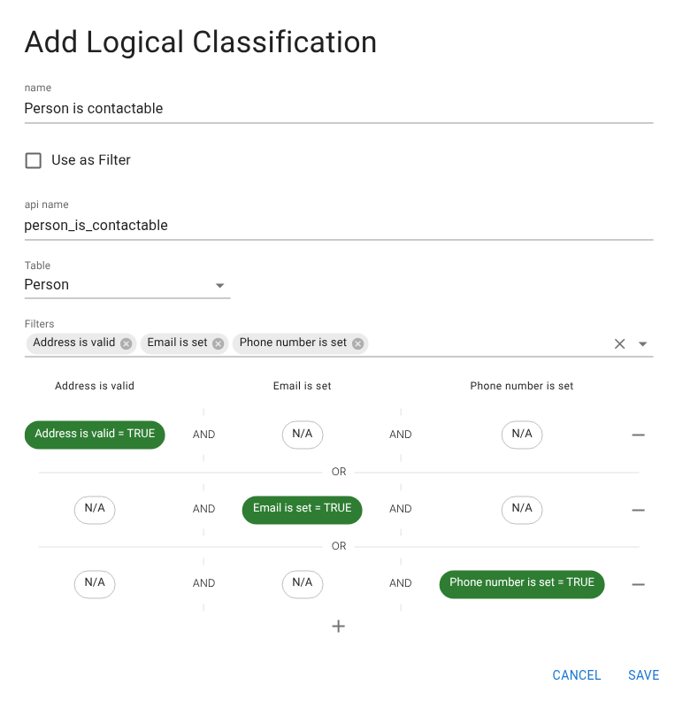Toggle the 'Address is valid = TRUE' pill
Image resolution: width=698 pixels, height=716 pixels.
pyautogui.click(x=95, y=435)
